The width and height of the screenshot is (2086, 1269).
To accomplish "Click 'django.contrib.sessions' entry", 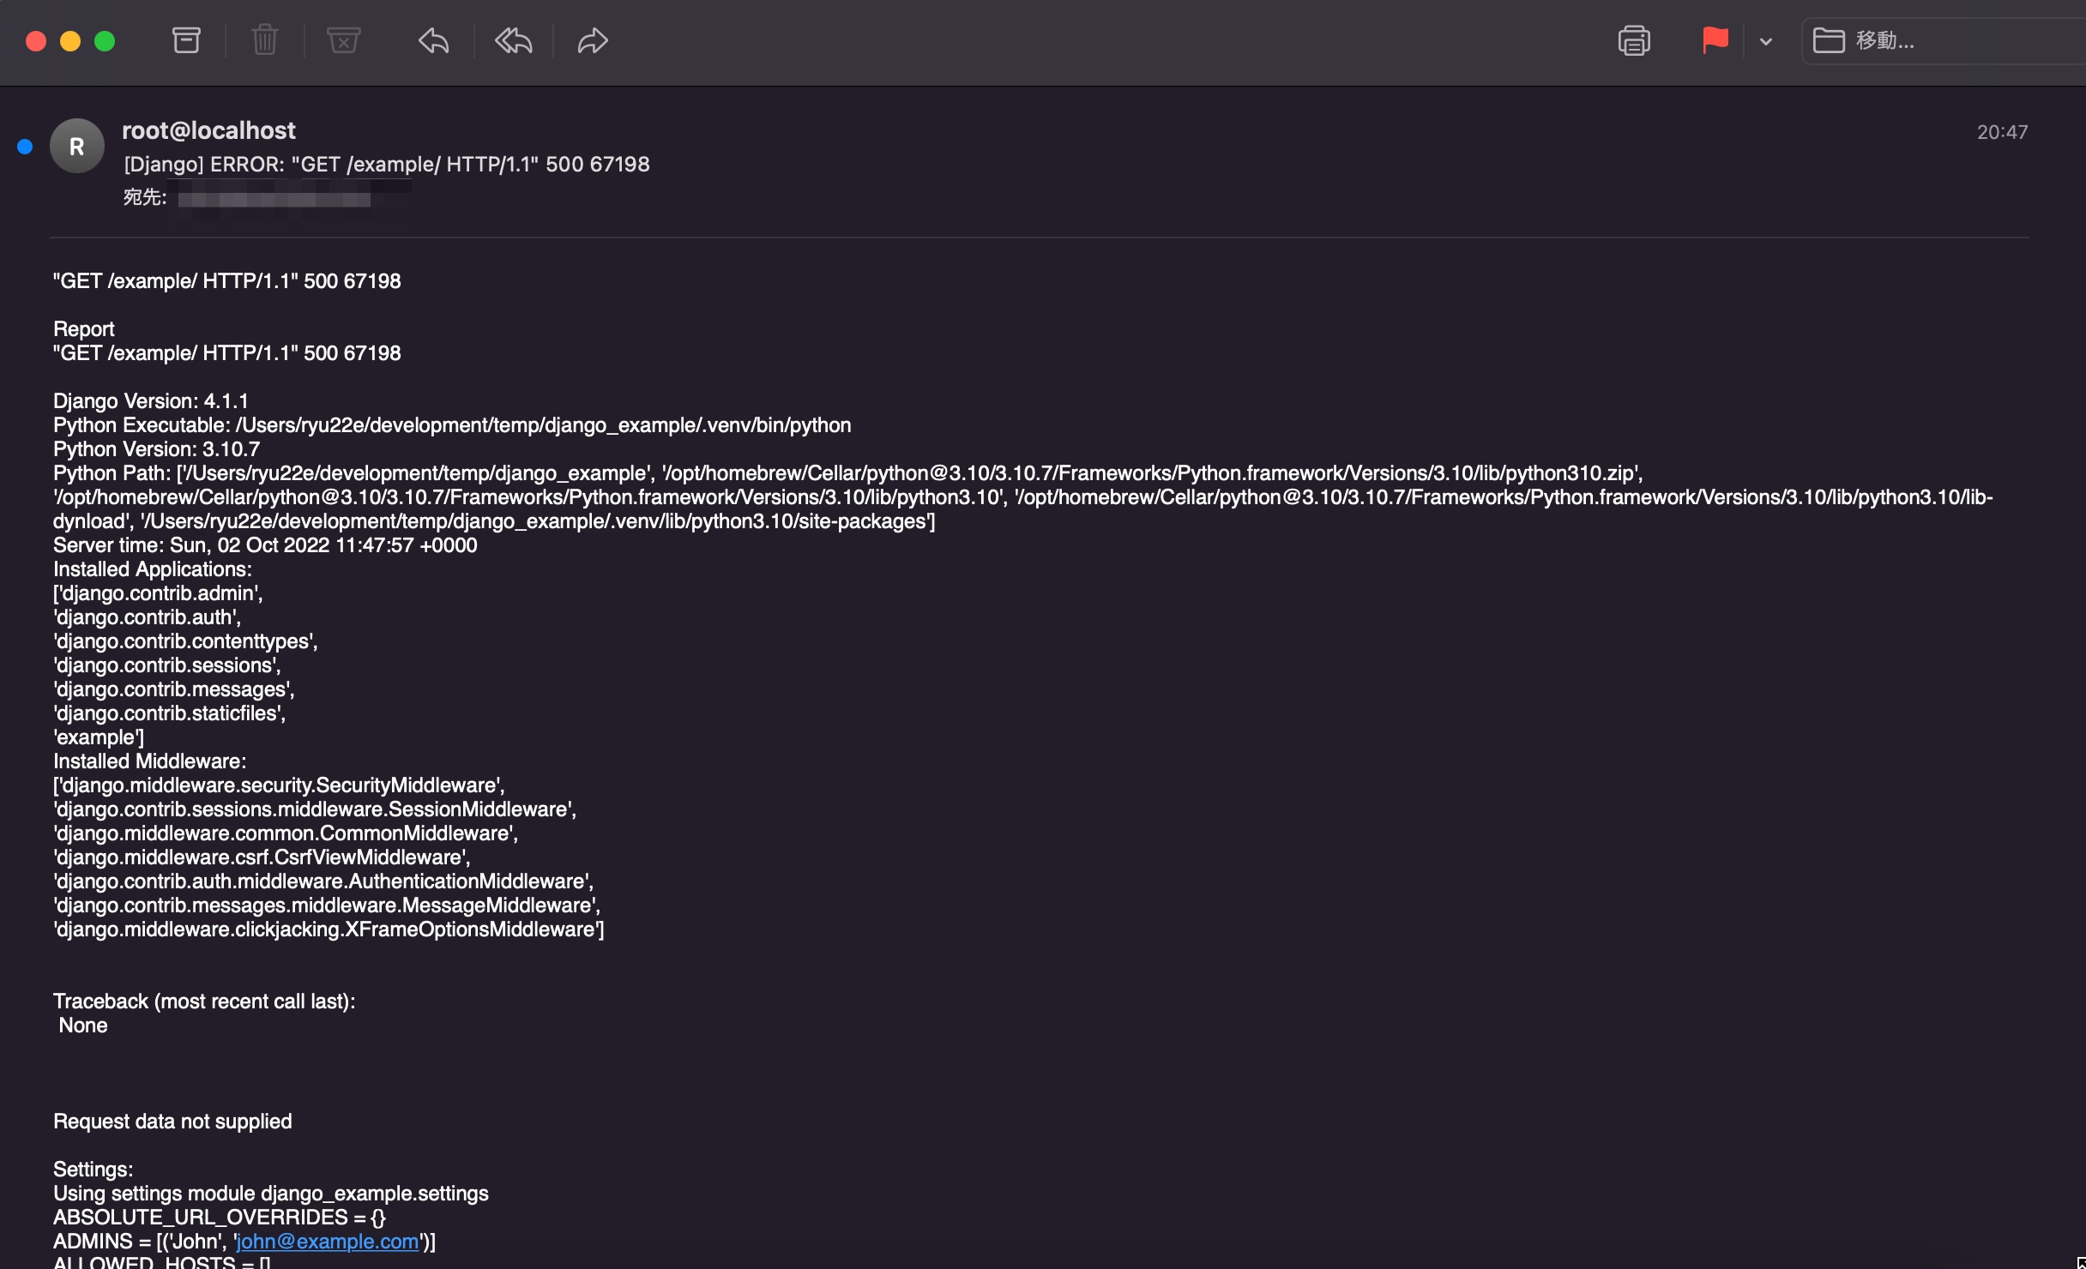I will 166,665.
